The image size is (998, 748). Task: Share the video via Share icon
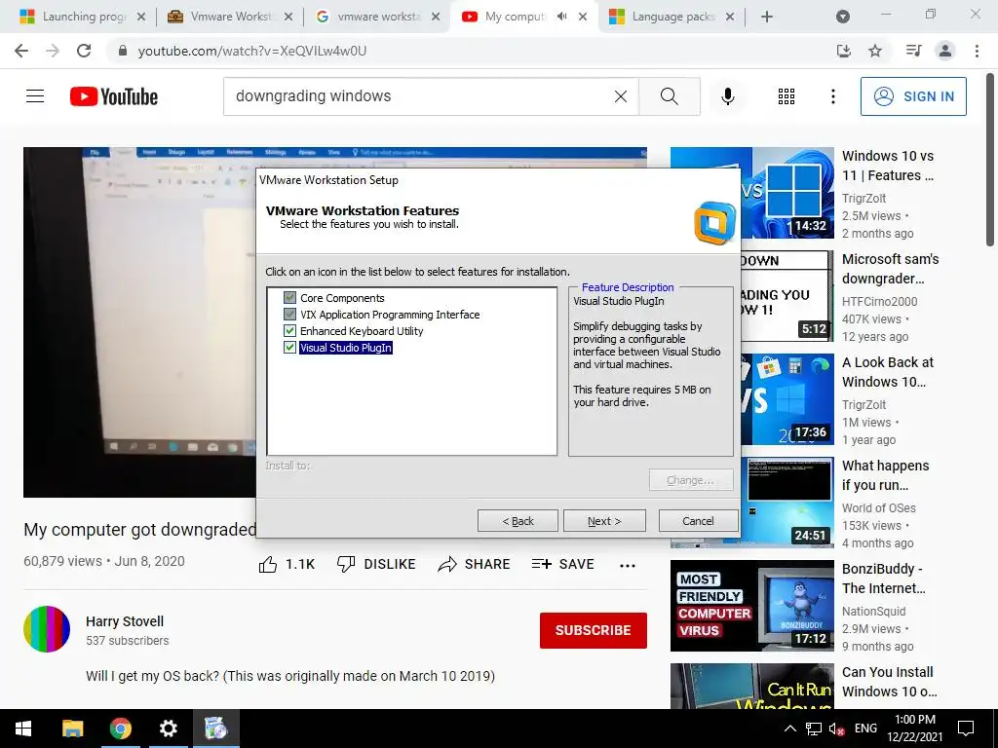point(447,564)
